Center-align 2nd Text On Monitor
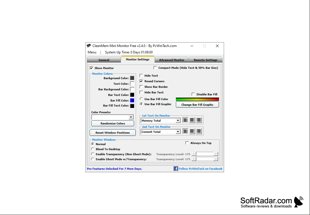 (x=192, y=131)
